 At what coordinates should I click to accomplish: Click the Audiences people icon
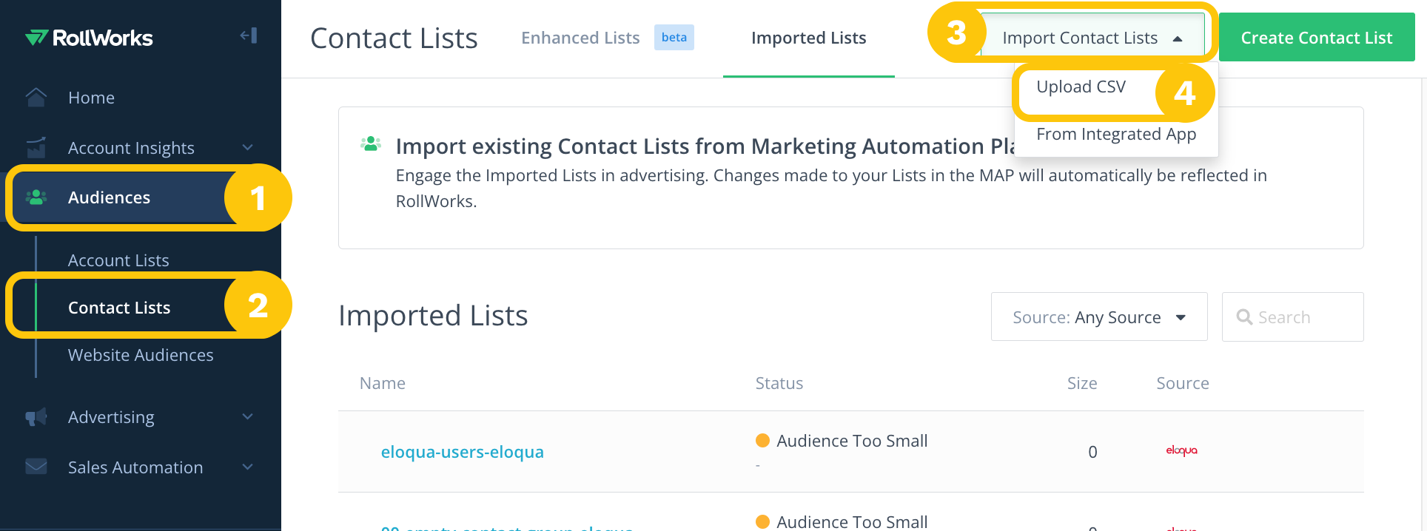coord(36,197)
